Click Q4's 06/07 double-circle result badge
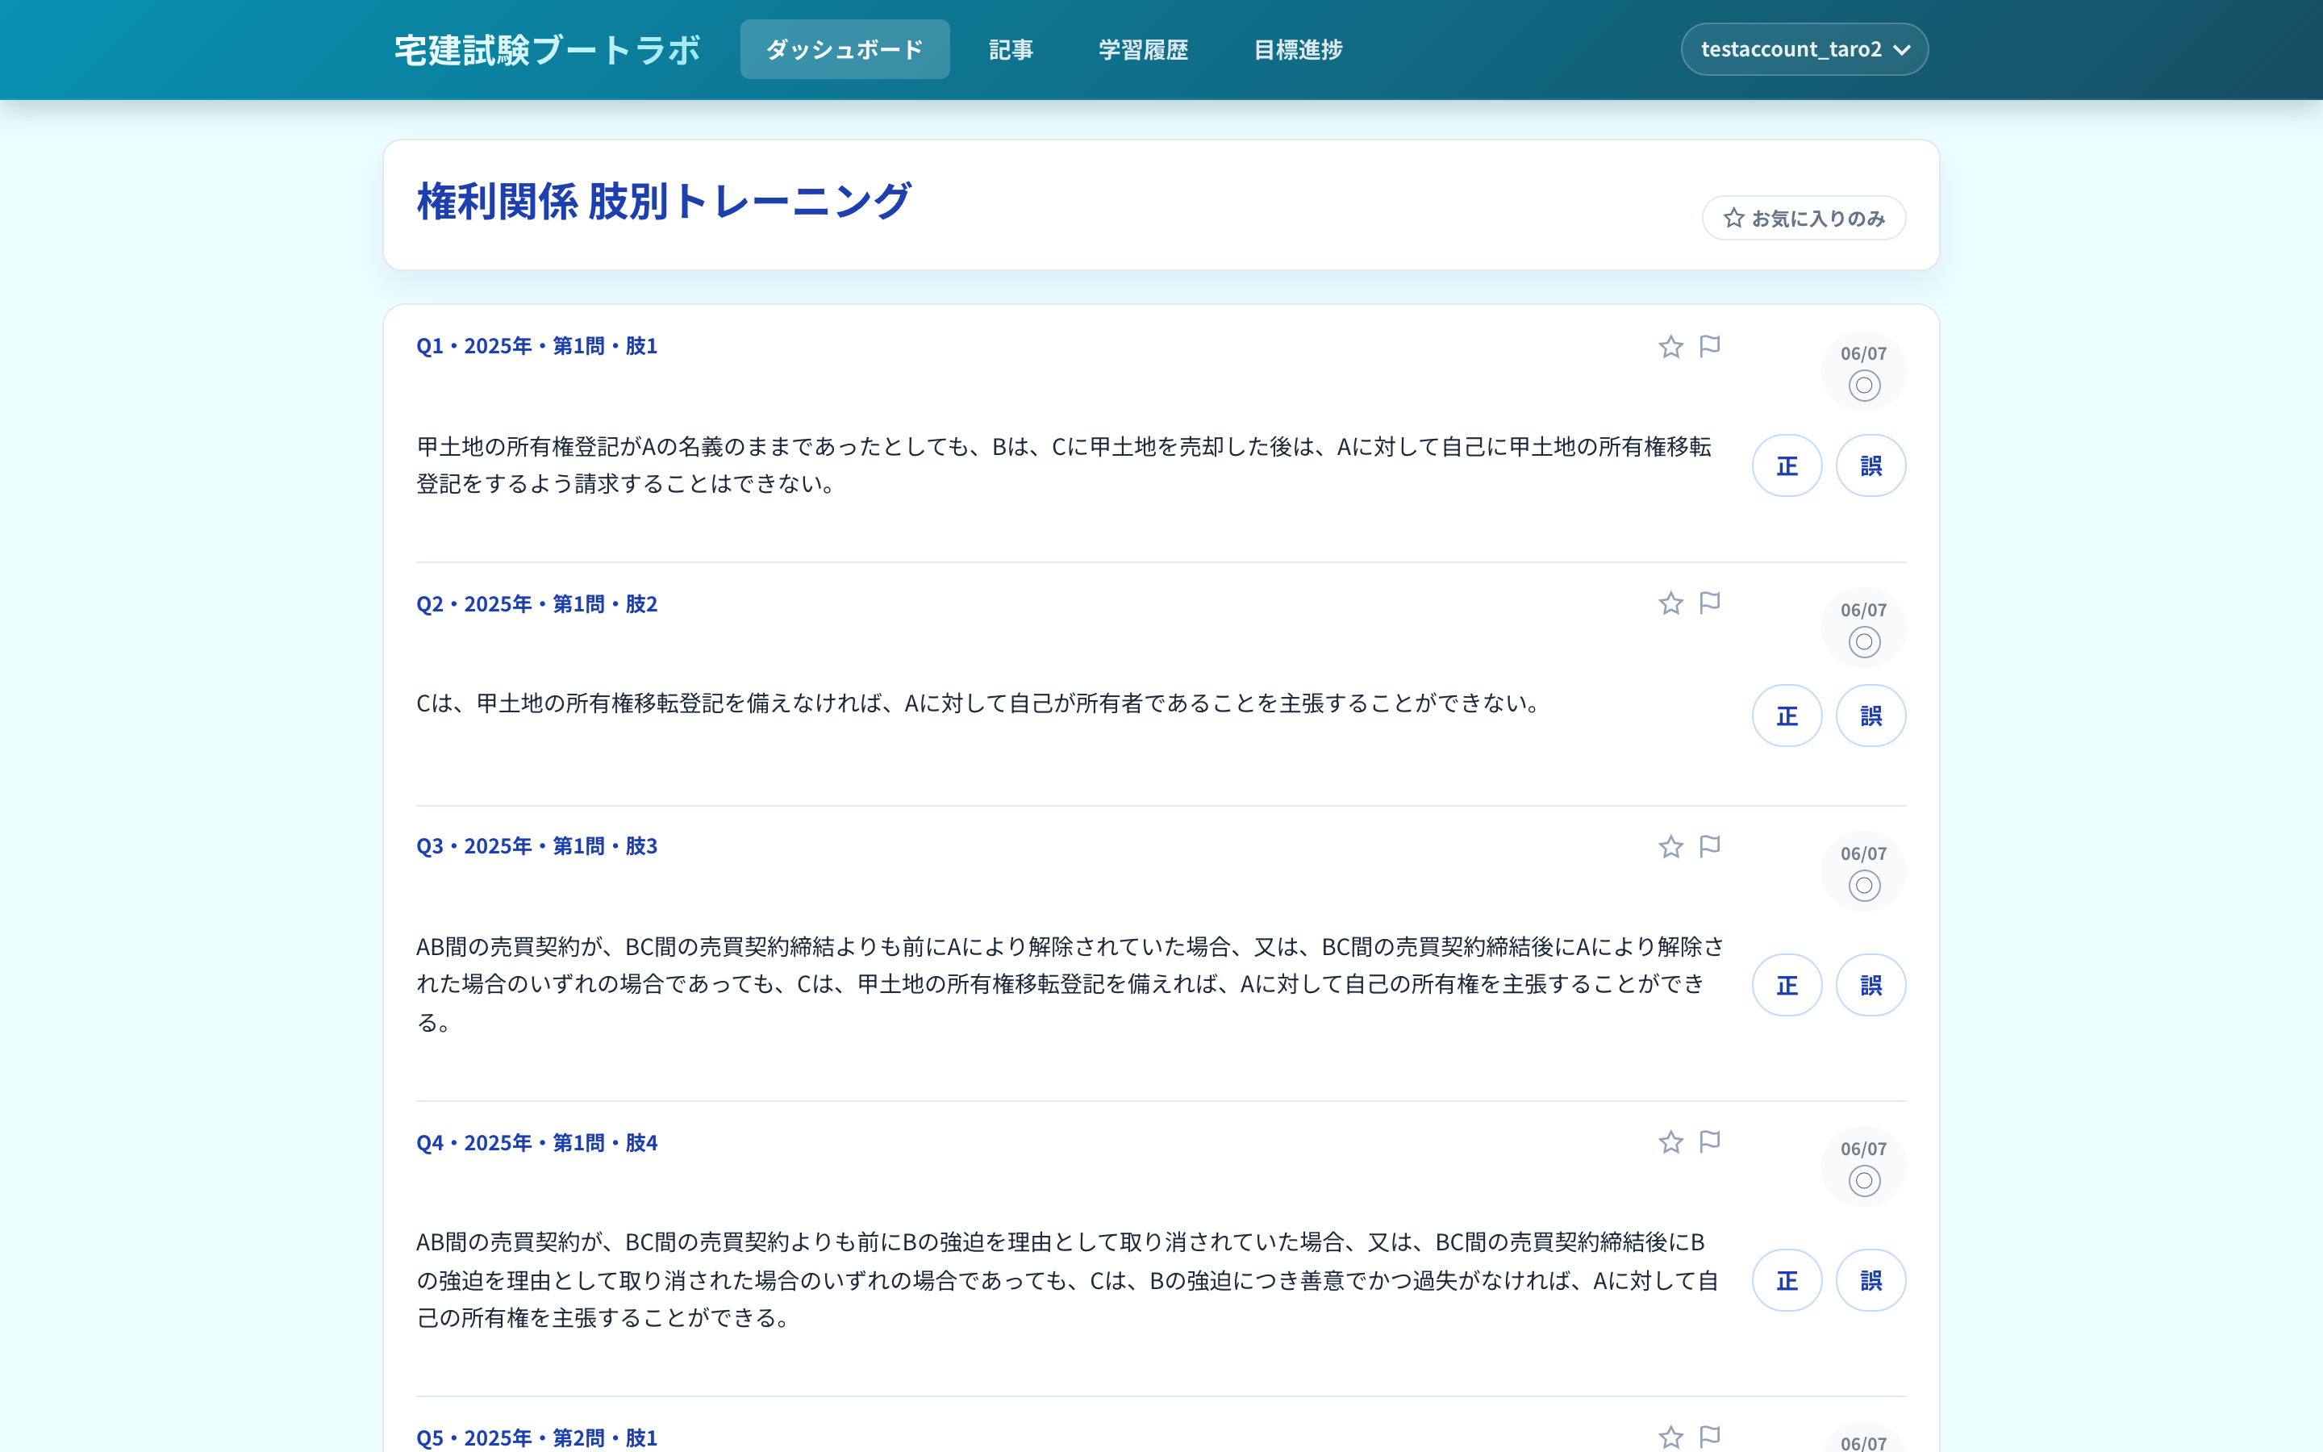2323x1452 pixels. [1863, 1166]
